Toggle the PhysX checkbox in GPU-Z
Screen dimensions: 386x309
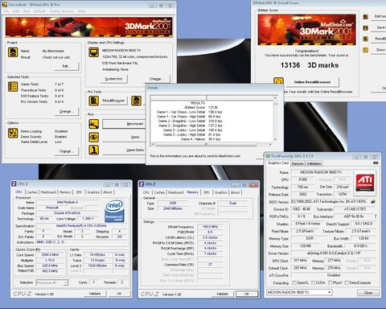point(330,282)
